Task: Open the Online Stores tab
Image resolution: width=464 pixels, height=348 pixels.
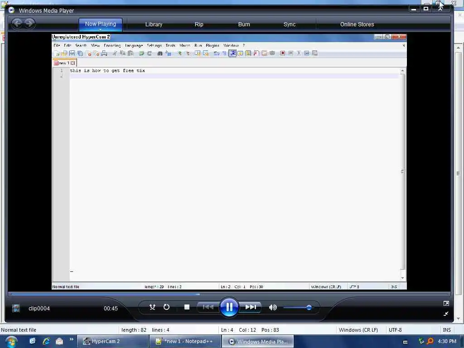Action: (x=357, y=24)
